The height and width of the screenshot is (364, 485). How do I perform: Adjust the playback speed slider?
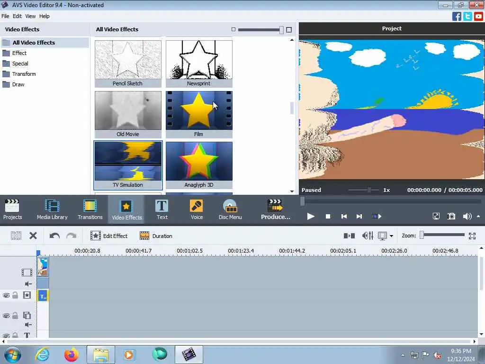(368, 190)
